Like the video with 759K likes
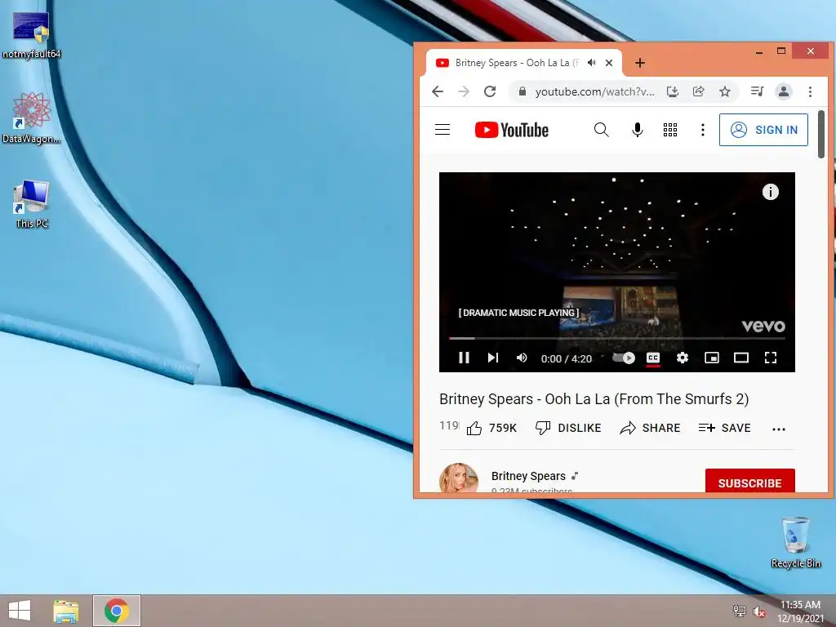836x627 pixels. [491, 428]
